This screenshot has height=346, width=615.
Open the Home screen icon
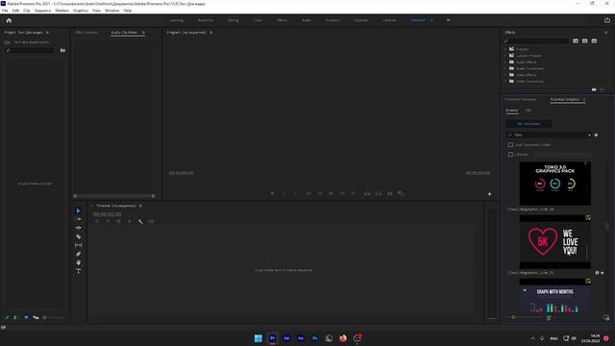[x=9, y=20]
